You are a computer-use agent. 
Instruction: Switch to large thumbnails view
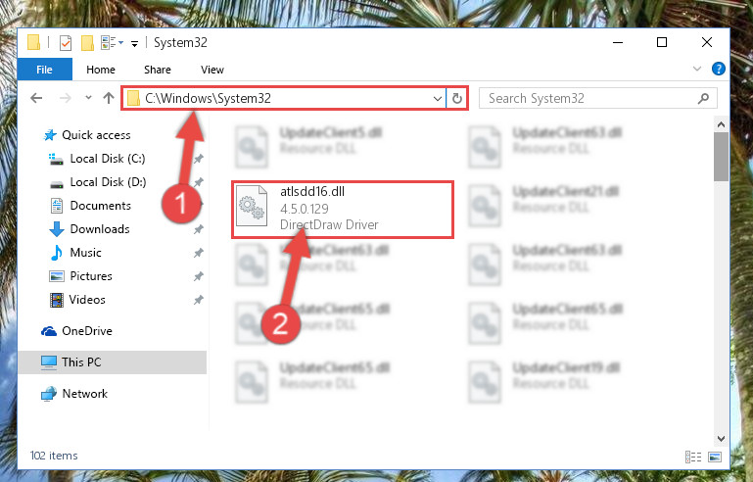pyautogui.click(x=715, y=457)
